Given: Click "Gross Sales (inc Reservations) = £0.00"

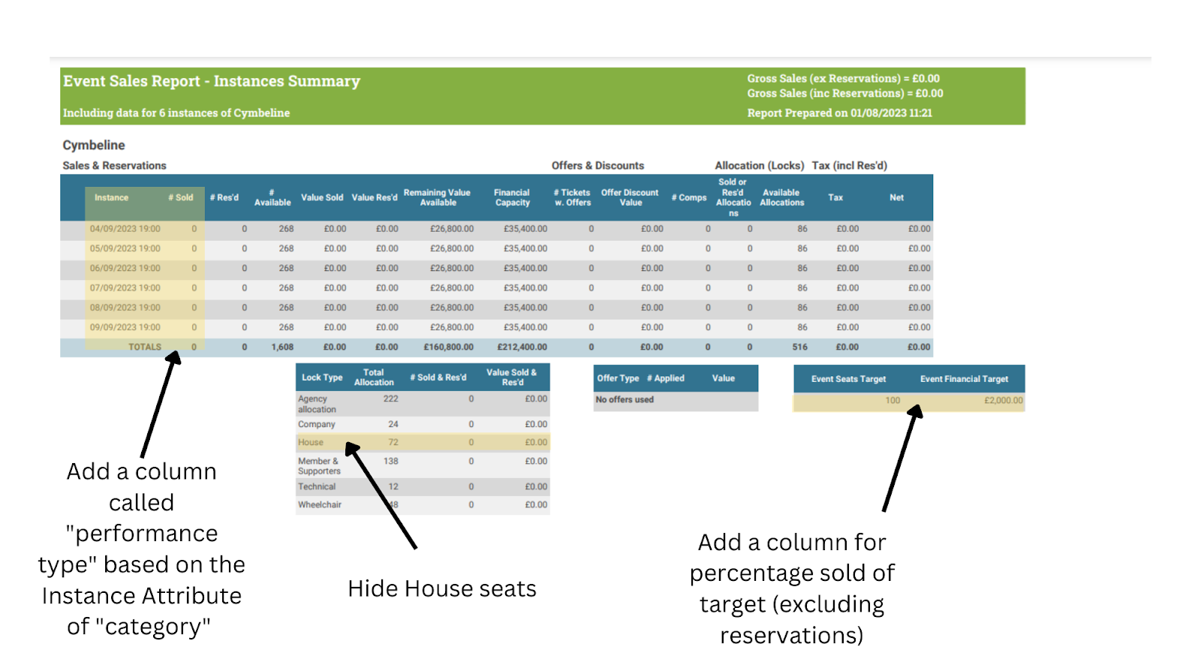Looking at the screenshot, I should tap(845, 93).
